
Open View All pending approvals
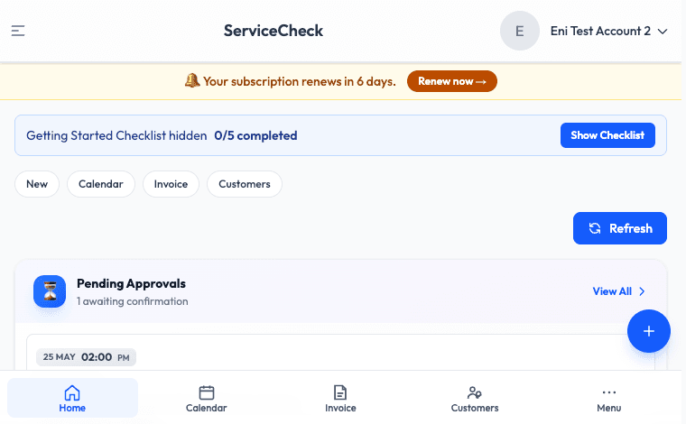[618, 291]
